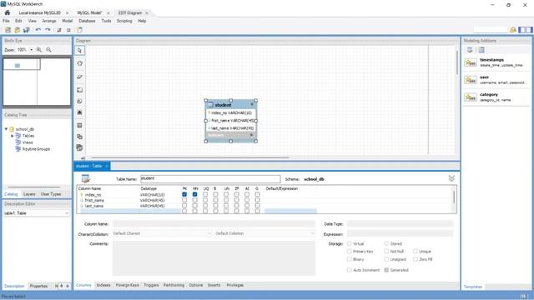Check AI for index_no column
The width and height of the screenshot is (534, 300).
(247, 194)
